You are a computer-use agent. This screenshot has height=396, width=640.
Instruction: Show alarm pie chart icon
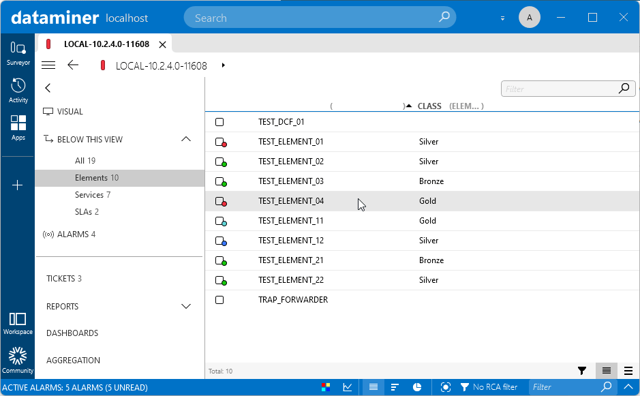tap(416, 387)
